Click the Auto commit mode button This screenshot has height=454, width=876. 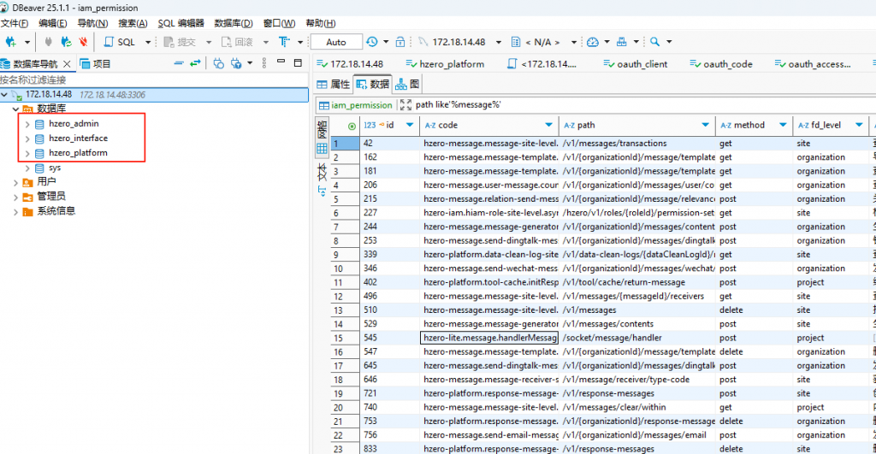[x=336, y=42]
